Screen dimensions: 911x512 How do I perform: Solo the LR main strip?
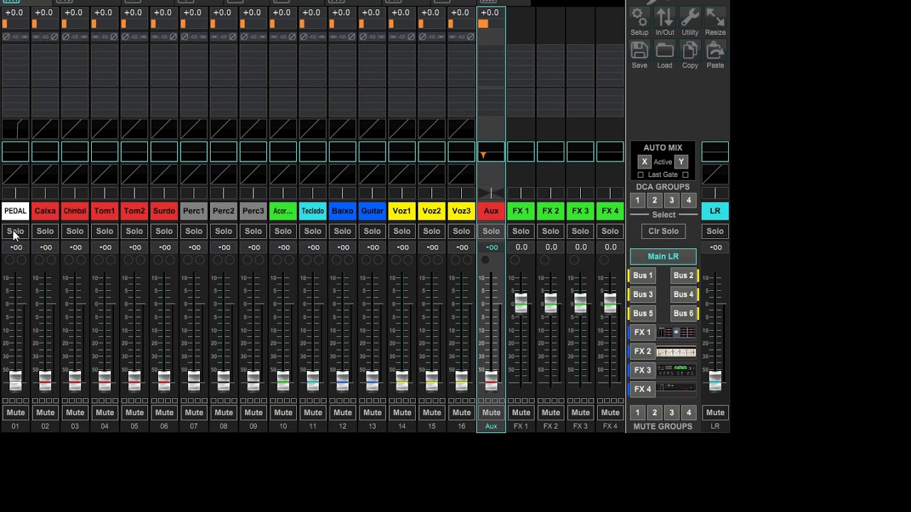coord(715,231)
